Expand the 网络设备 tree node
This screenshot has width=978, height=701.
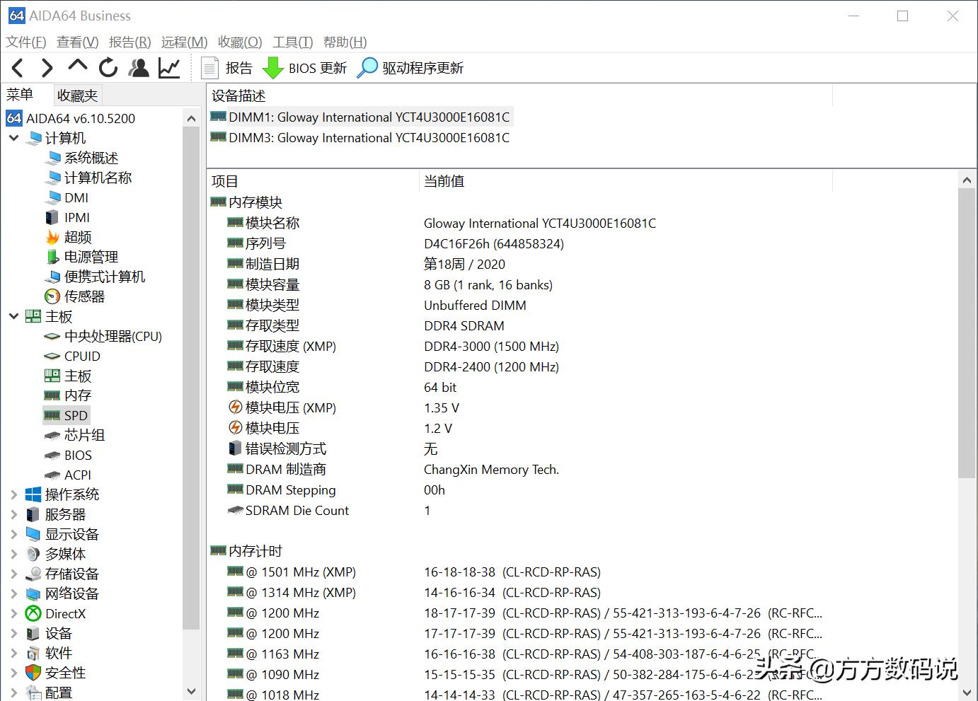click(13, 593)
